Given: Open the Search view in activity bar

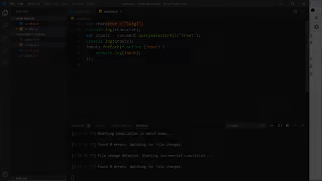Looking at the screenshot, I should pyautogui.click(x=5, y=26).
